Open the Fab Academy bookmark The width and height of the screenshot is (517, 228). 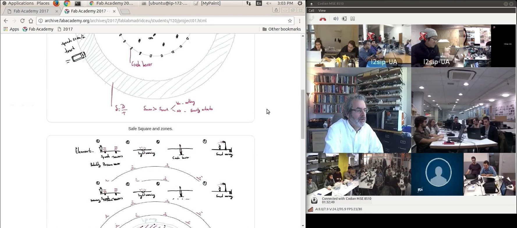38,29
